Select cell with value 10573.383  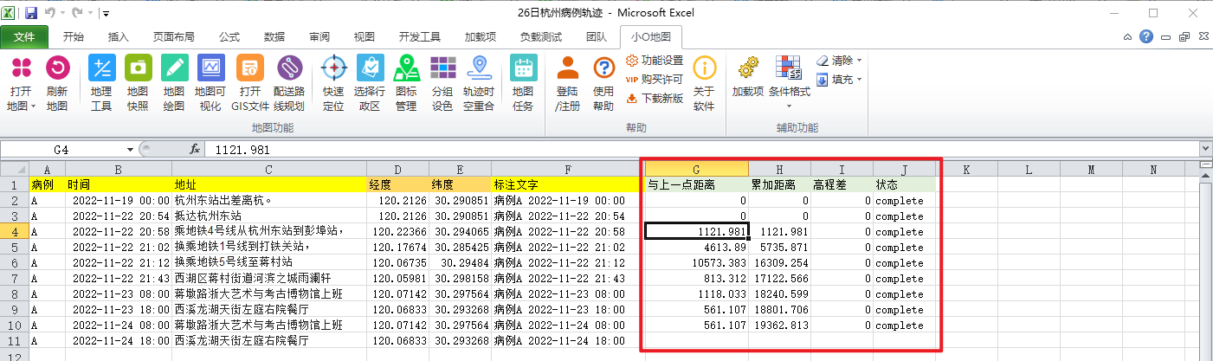(696, 262)
